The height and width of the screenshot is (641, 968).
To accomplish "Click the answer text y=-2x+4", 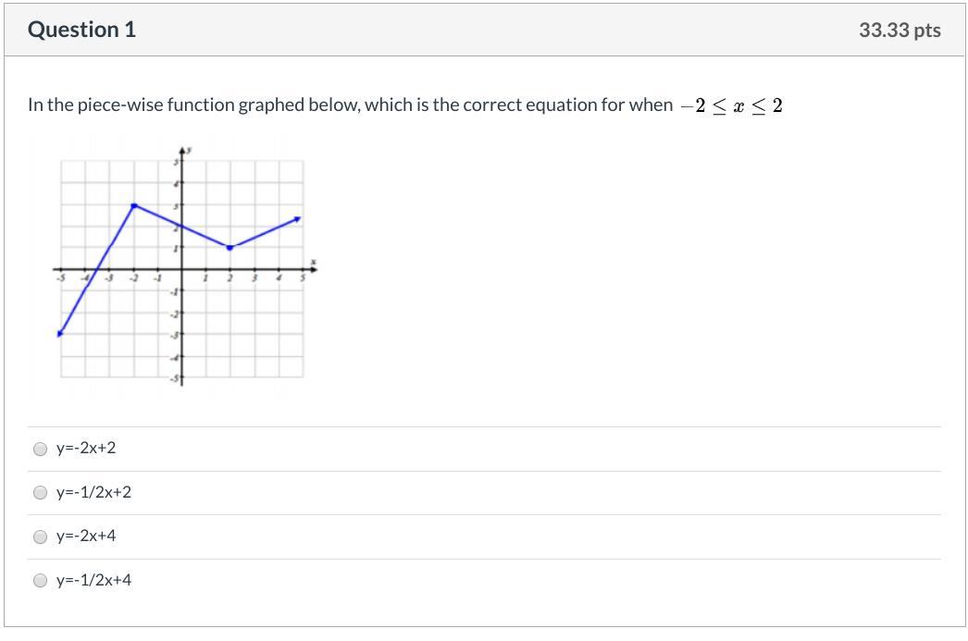I will 86,536.
